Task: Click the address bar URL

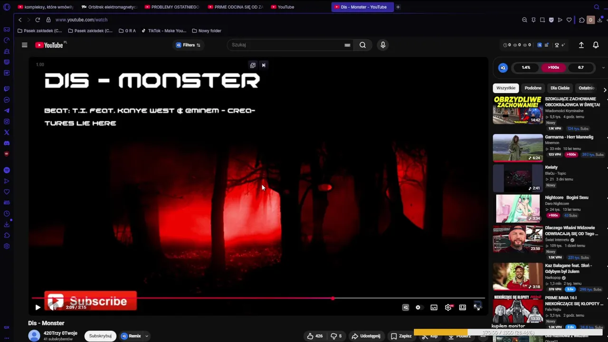Action: (x=81, y=20)
